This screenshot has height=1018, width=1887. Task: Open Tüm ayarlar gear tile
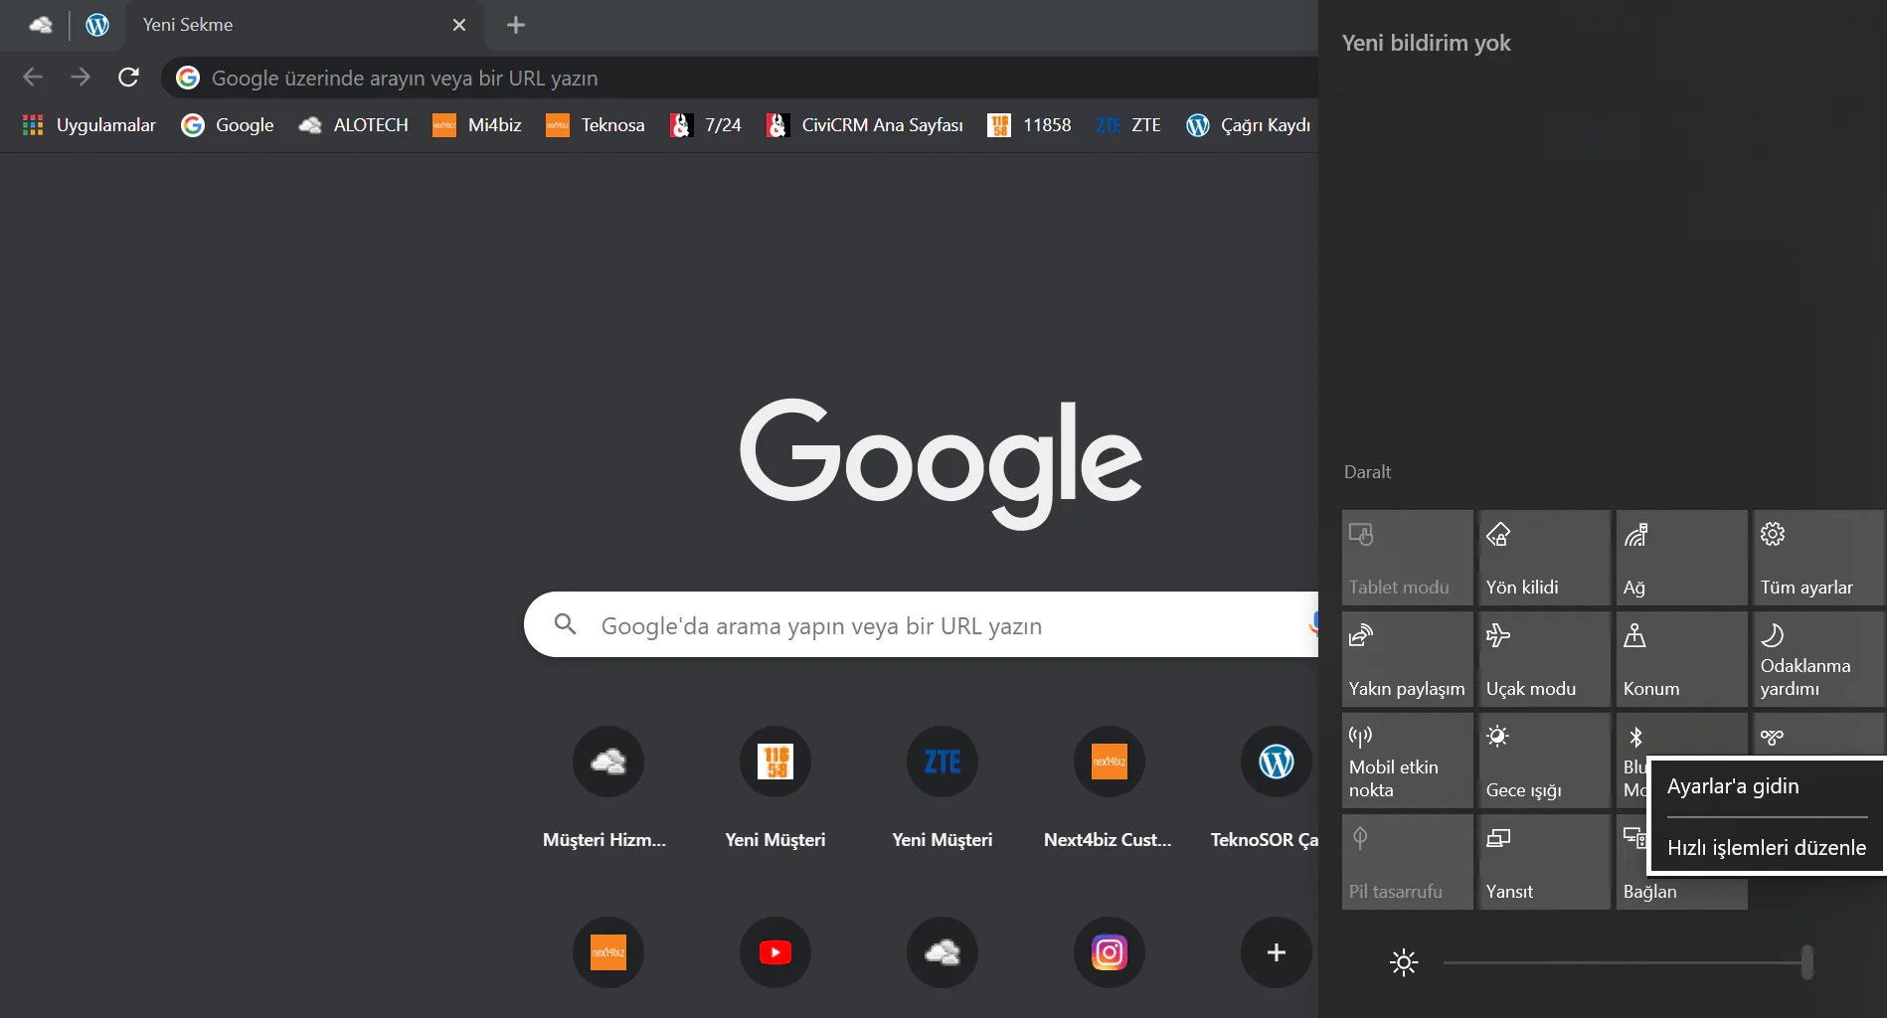tap(1816, 558)
